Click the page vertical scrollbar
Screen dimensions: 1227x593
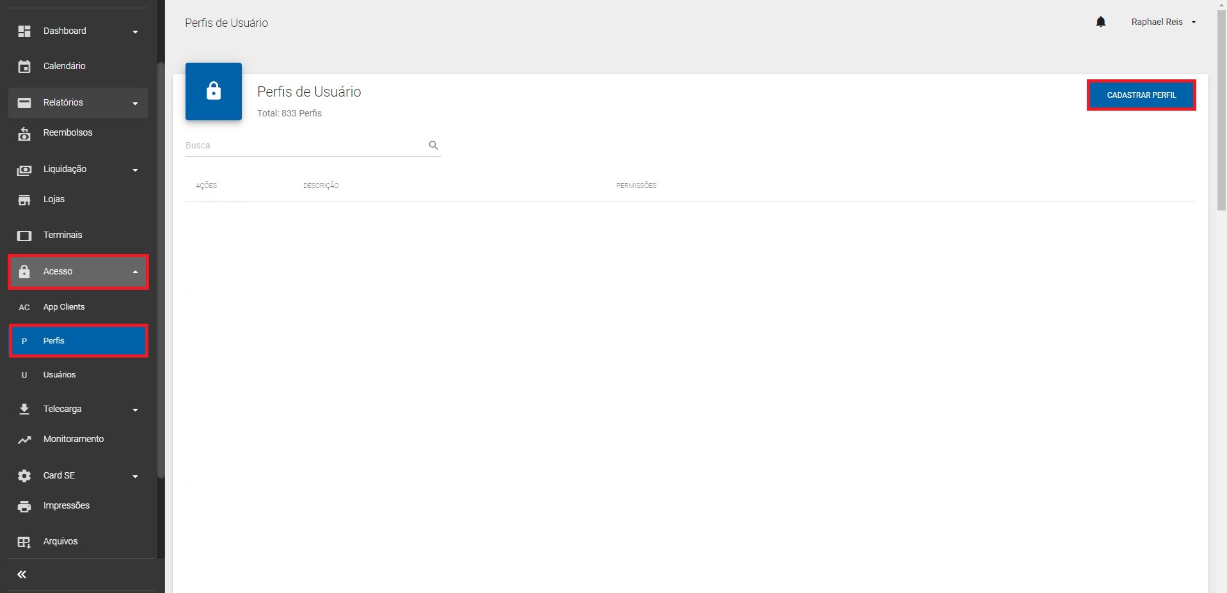1221,128
